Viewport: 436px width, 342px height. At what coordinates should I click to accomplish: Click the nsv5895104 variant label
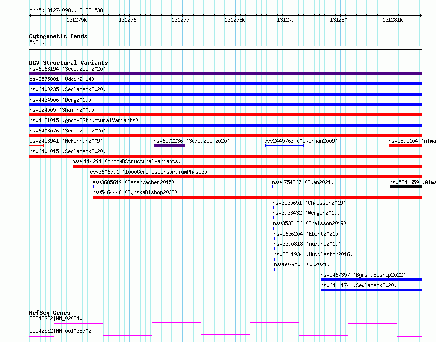click(x=412, y=141)
